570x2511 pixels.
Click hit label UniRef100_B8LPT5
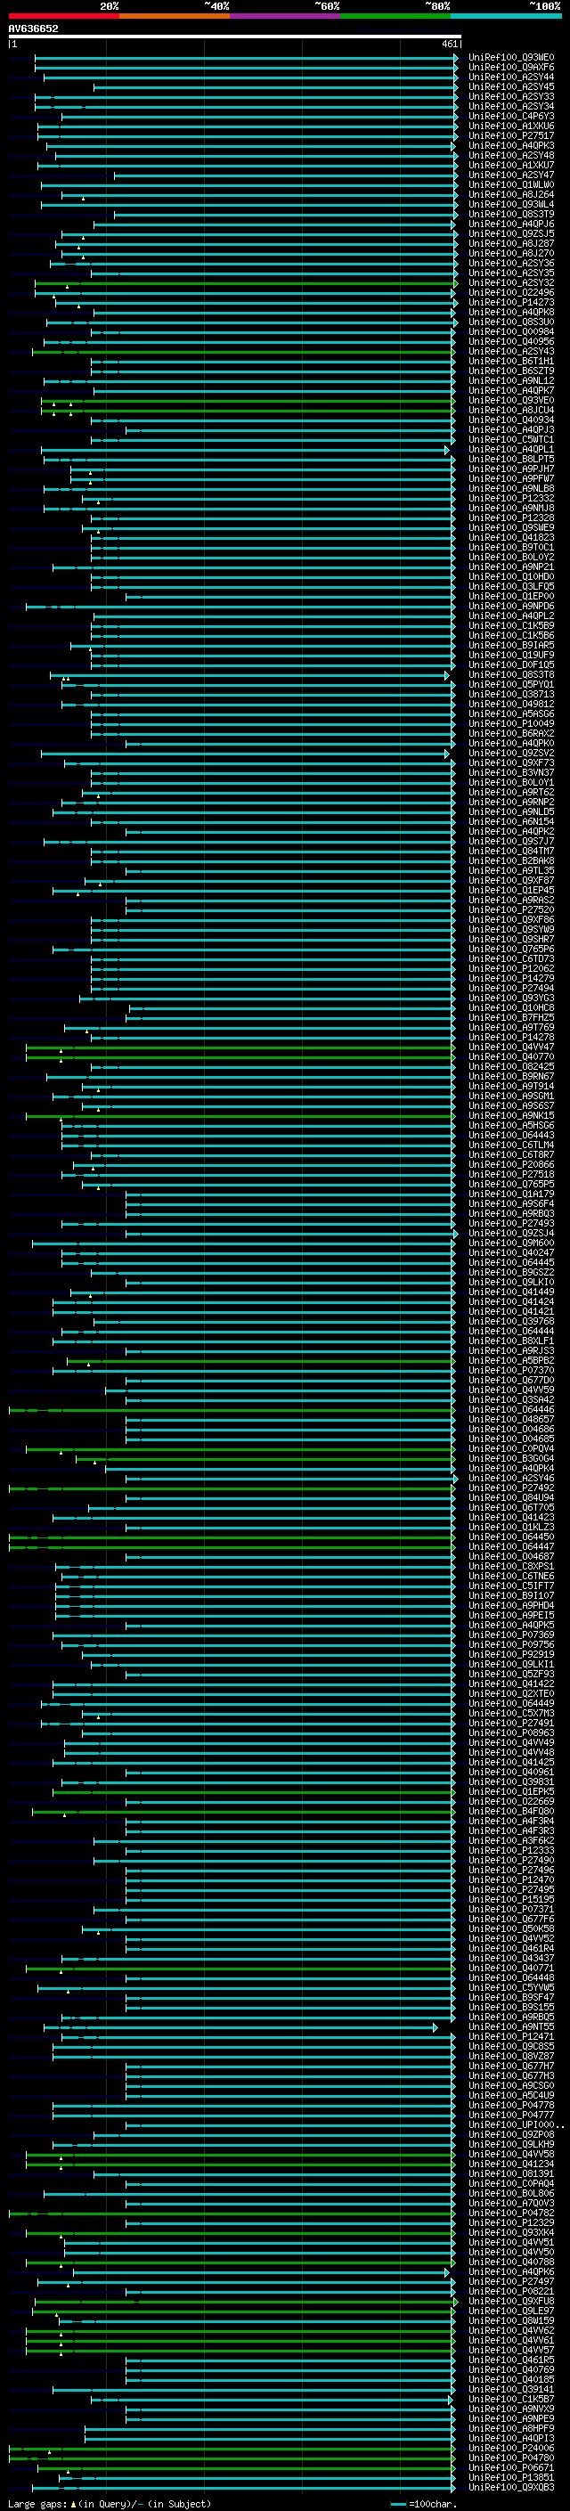coord(511,459)
